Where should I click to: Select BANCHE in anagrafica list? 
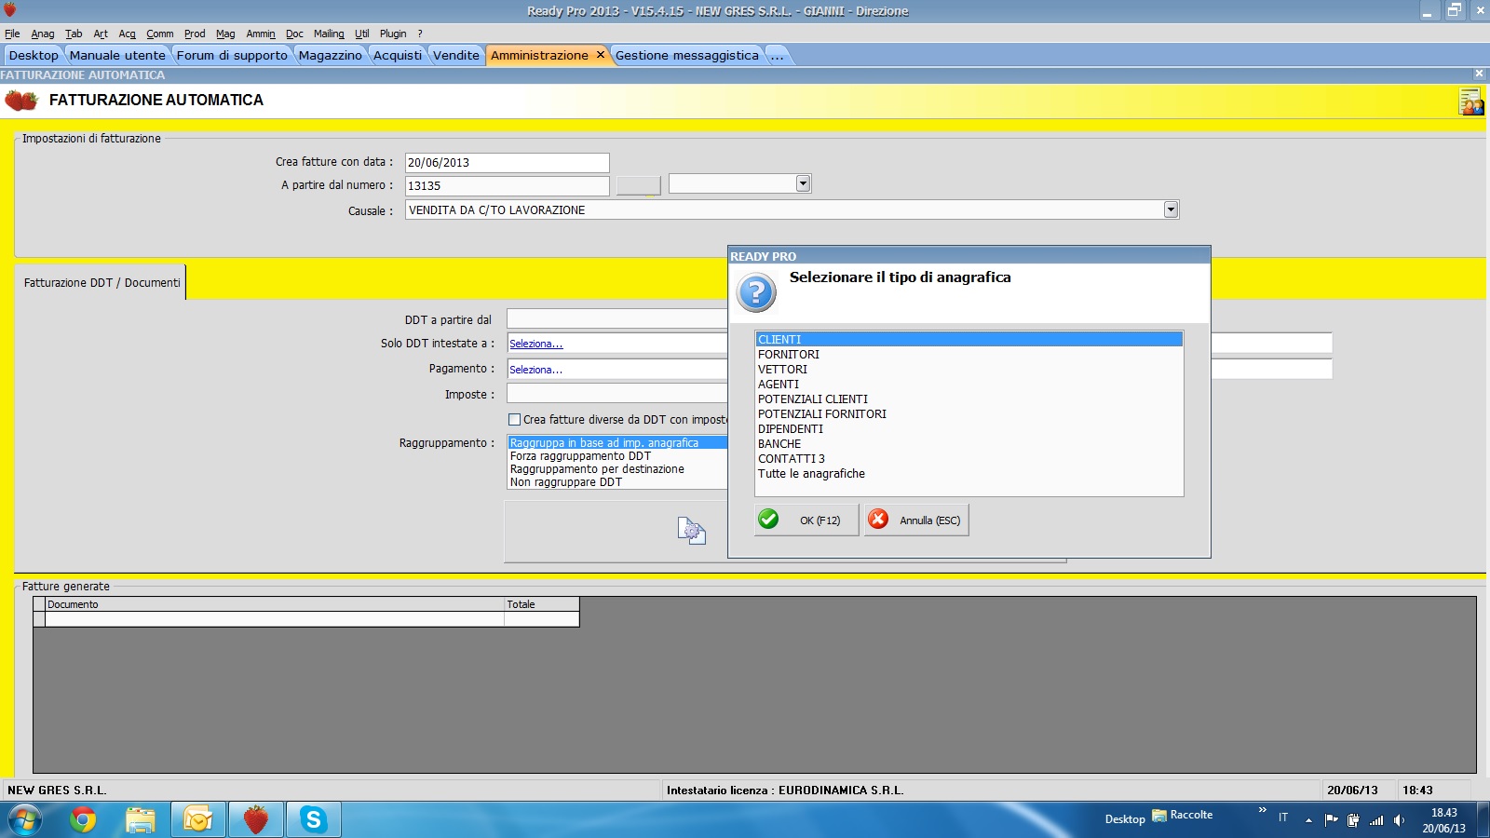click(x=968, y=444)
